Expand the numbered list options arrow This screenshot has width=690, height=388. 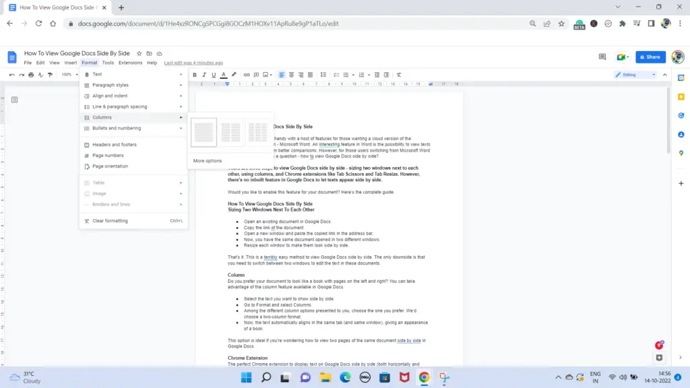pyautogui.click(x=369, y=75)
